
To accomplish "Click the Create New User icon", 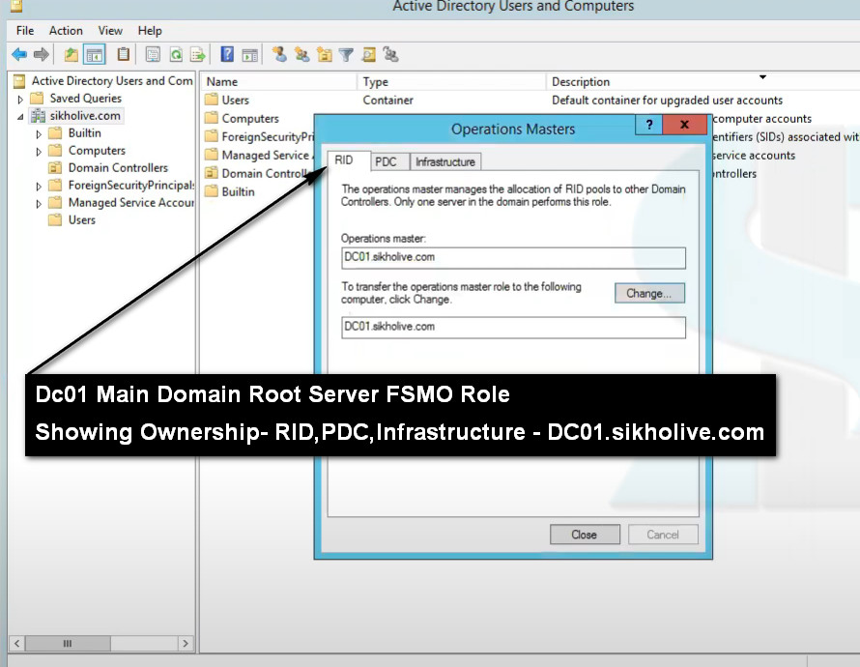I will click(x=278, y=55).
